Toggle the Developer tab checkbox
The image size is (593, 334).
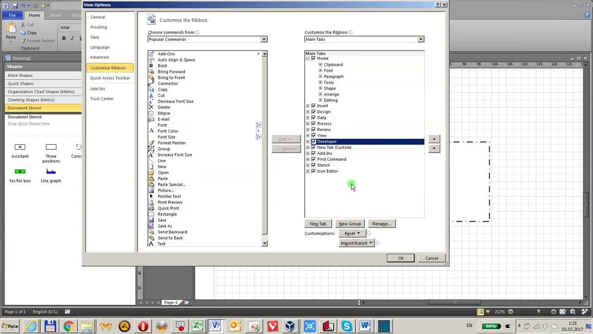point(314,141)
